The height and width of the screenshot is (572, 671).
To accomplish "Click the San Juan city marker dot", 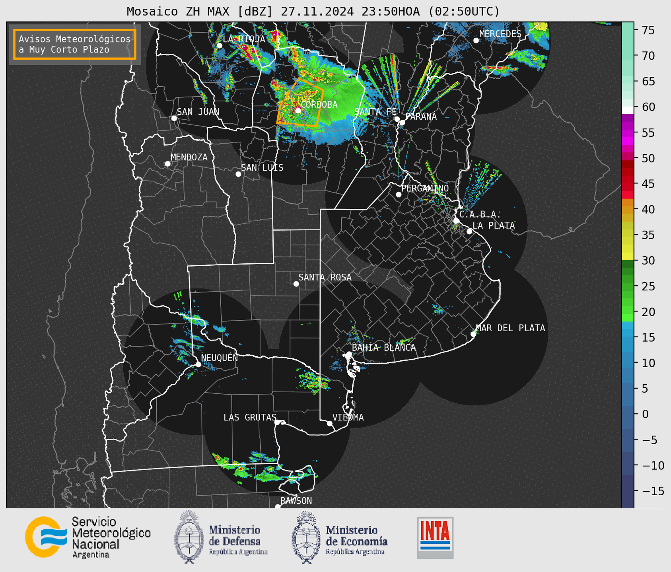I will [174, 118].
